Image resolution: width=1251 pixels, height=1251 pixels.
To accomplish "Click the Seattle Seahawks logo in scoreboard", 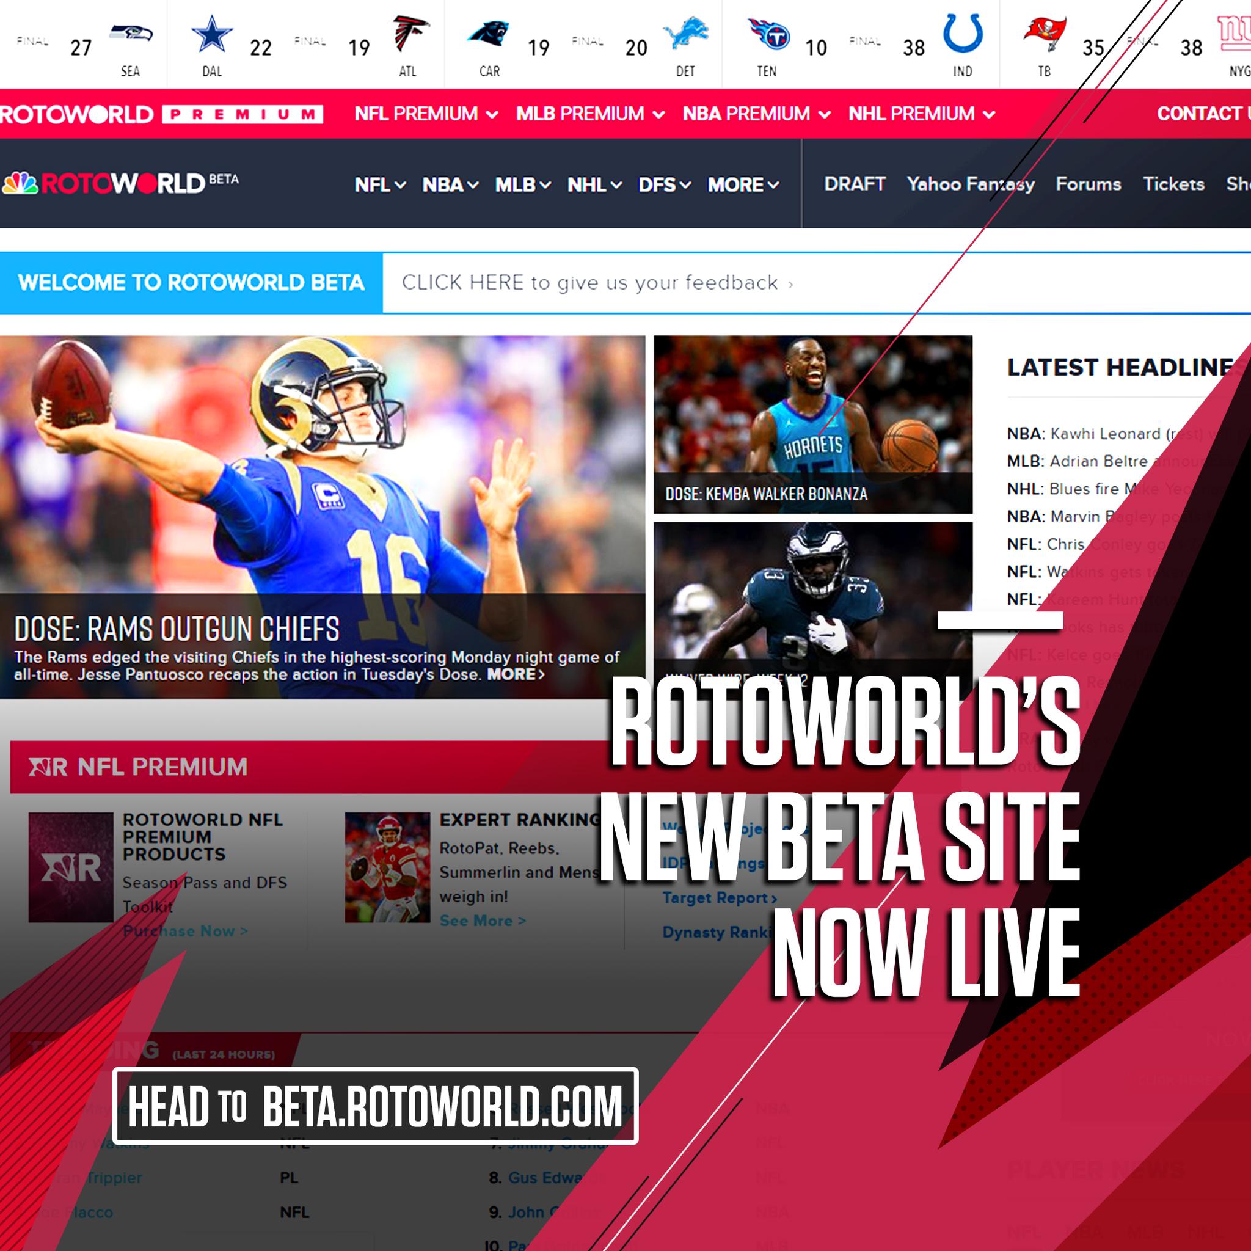I will pos(131,33).
